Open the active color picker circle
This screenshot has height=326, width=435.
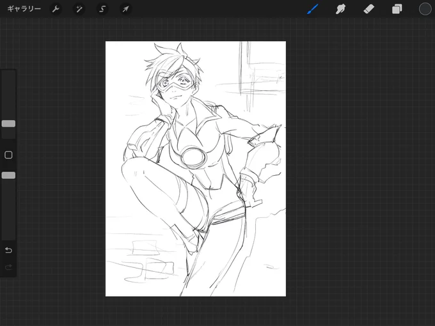click(425, 9)
